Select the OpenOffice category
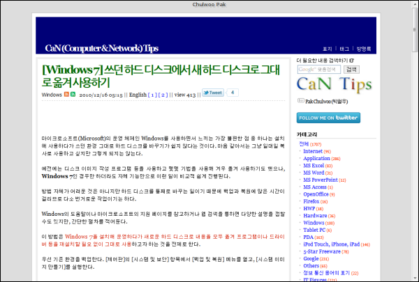The image size is (419, 282). [316, 194]
